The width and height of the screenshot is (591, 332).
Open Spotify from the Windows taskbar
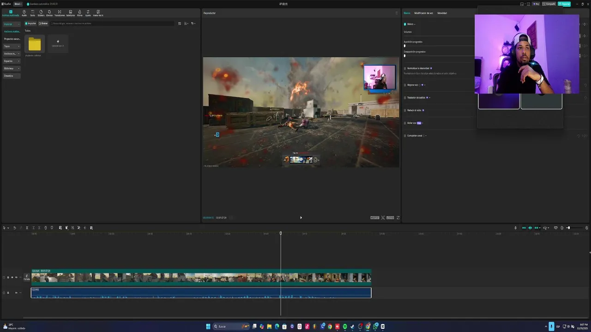(345, 326)
